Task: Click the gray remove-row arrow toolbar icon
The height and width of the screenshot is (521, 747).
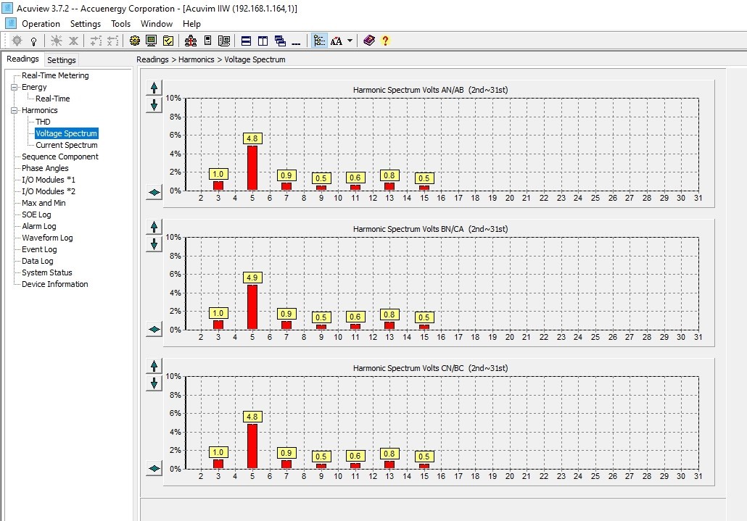Action: (113, 41)
